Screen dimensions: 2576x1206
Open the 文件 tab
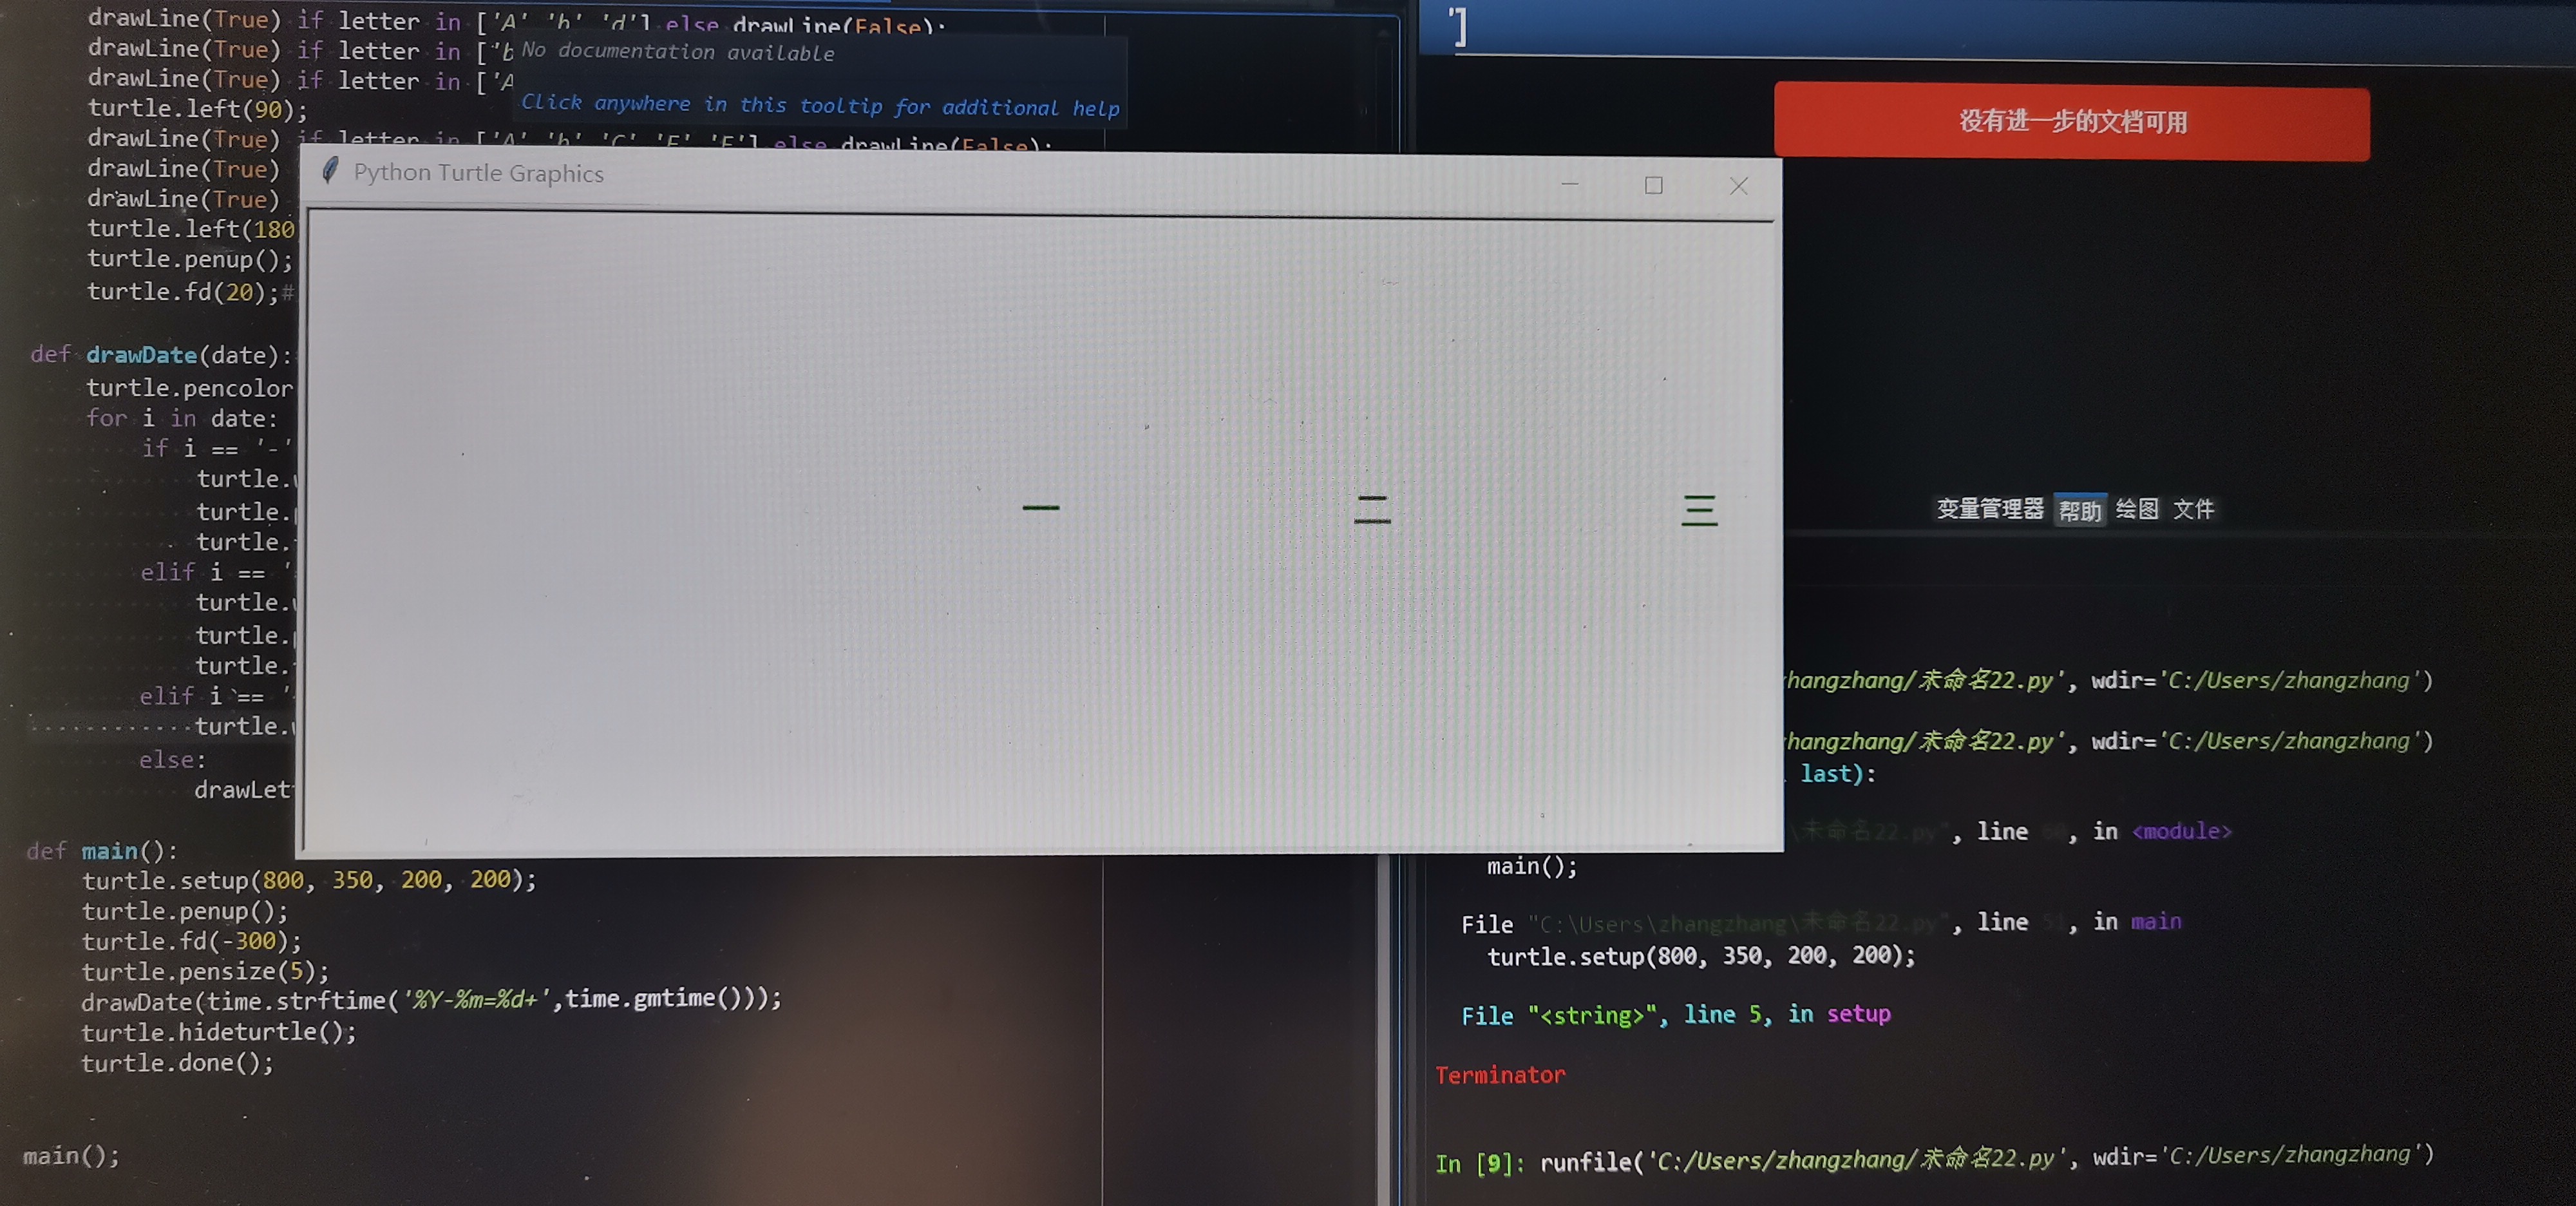(2194, 509)
